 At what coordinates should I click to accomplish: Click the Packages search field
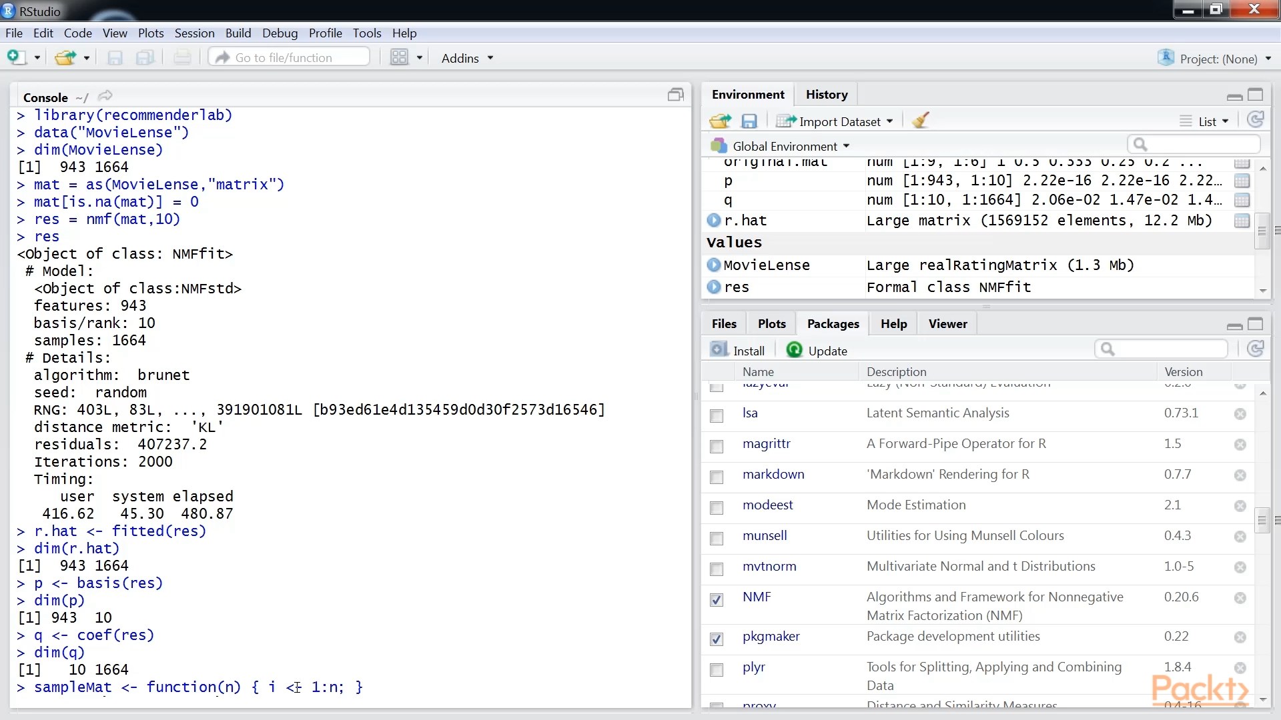tap(1161, 349)
